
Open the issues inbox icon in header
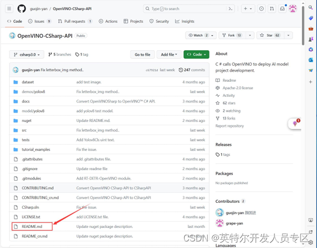pyautogui.click(x=261, y=9)
